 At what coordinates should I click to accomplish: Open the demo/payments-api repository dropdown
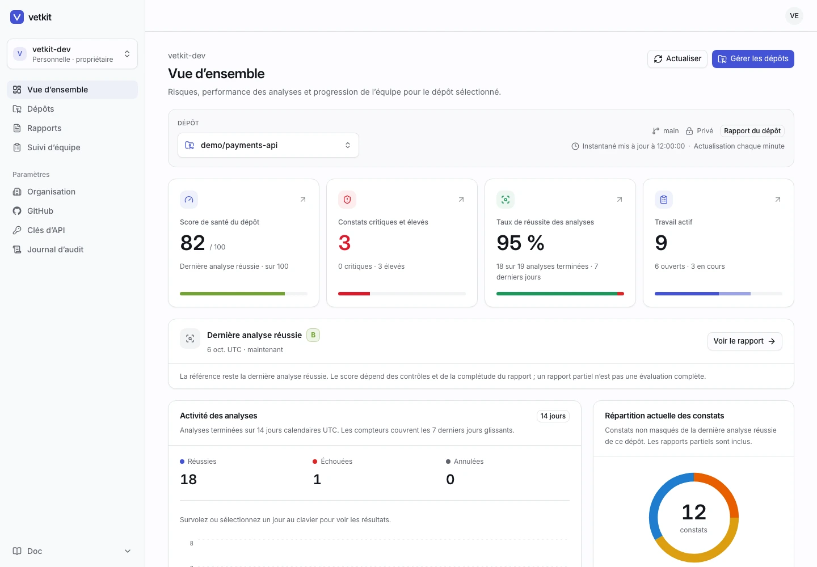(x=268, y=145)
